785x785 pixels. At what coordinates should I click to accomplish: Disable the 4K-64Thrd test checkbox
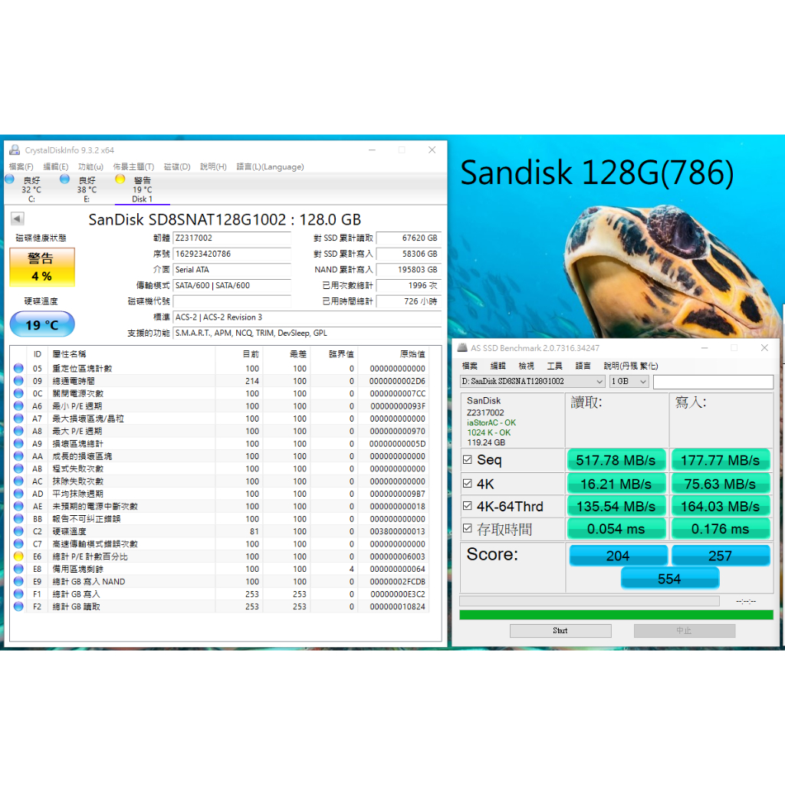(x=468, y=507)
